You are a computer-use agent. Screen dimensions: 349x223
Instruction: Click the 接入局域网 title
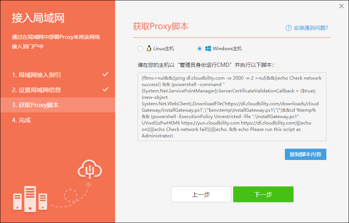coord(38,18)
